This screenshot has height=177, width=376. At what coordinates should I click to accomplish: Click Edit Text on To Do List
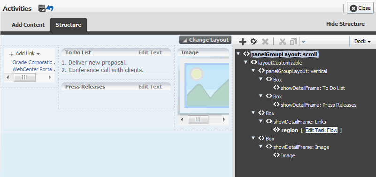[150, 52]
